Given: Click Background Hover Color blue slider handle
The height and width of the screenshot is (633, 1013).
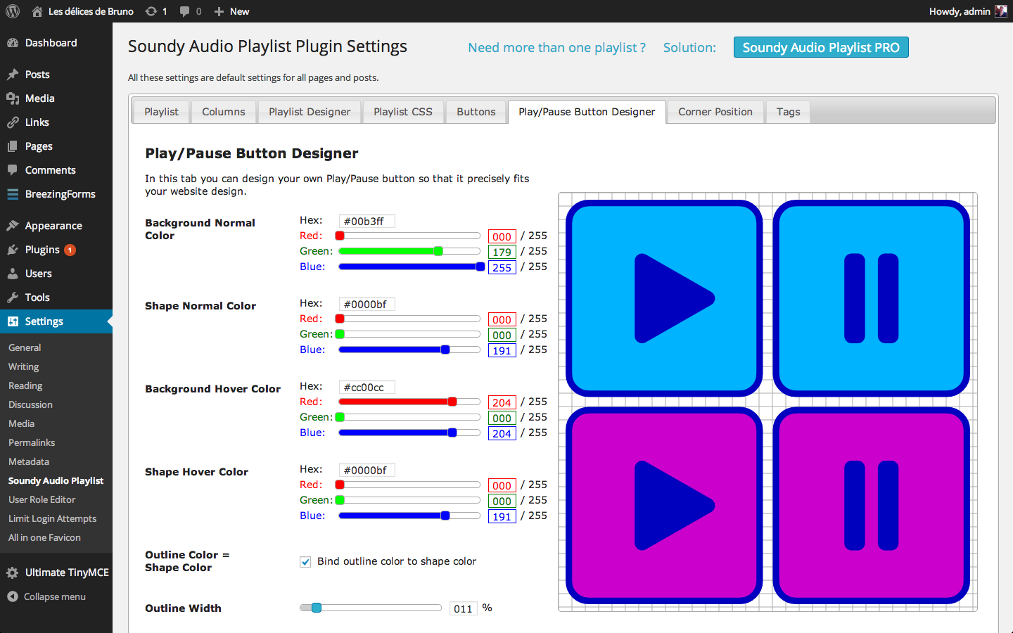Looking at the screenshot, I should point(452,433).
